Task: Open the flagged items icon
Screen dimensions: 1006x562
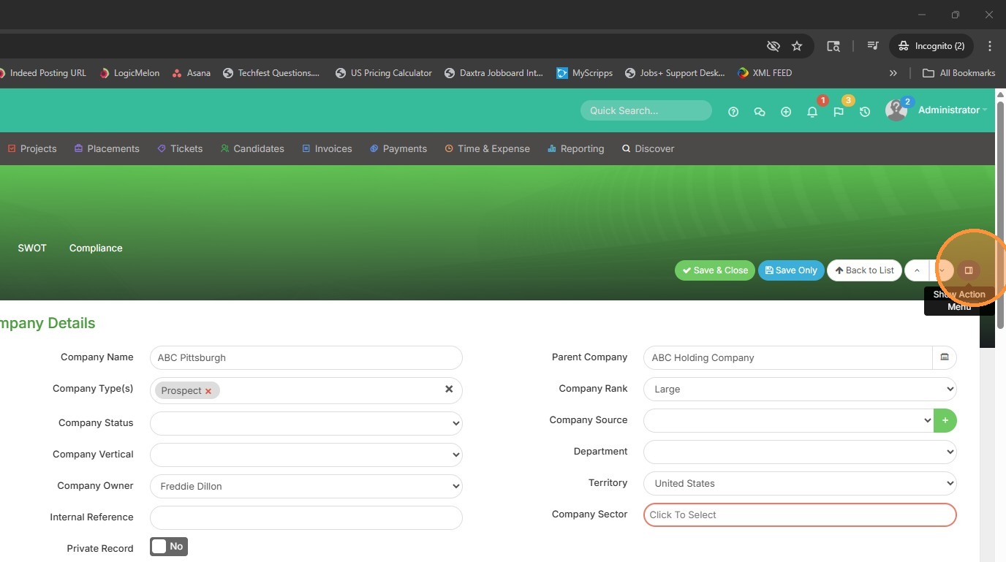Action: click(x=839, y=112)
